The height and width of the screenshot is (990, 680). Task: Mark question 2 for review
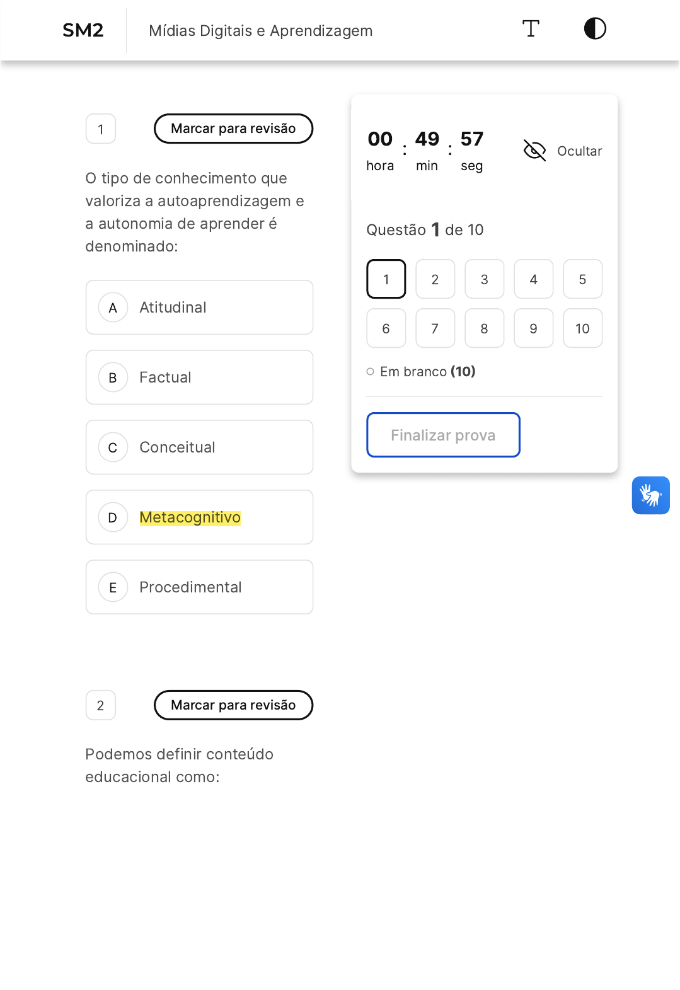(233, 705)
